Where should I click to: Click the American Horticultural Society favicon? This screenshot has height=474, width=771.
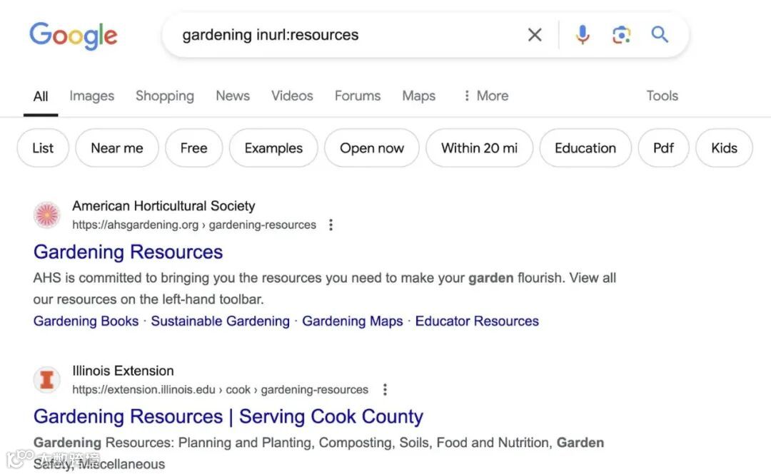[x=47, y=215]
